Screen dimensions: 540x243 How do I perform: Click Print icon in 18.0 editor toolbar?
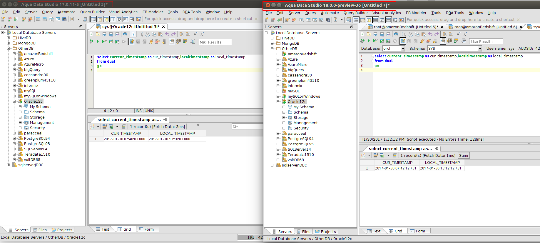pos(396,34)
